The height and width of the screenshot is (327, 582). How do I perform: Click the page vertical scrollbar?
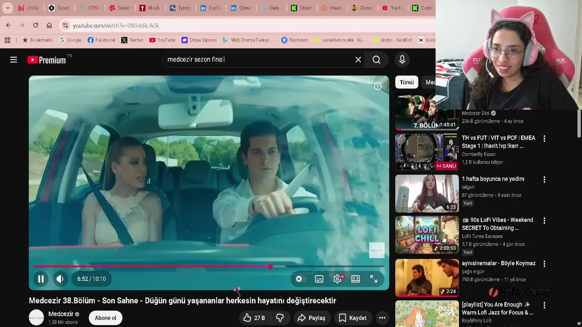(x=579, y=123)
